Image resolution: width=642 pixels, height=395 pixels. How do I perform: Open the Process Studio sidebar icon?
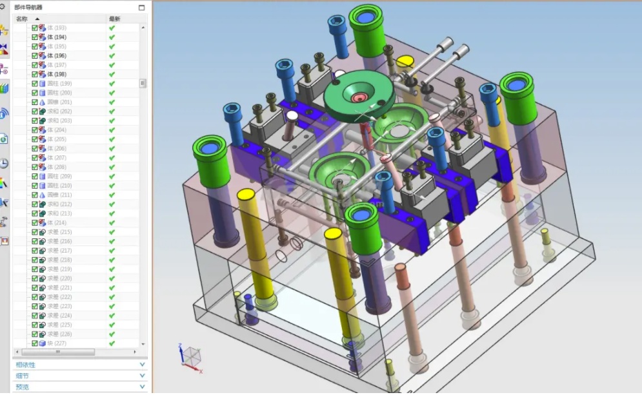tap(4, 202)
